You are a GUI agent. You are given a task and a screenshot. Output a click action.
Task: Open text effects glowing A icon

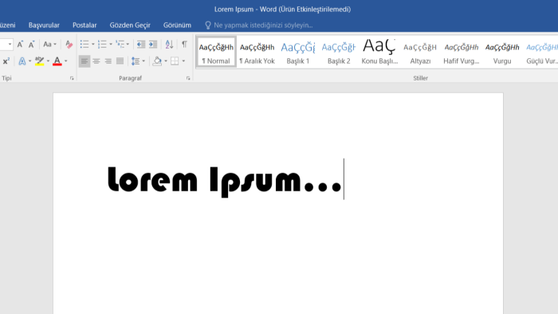point(22,61)
